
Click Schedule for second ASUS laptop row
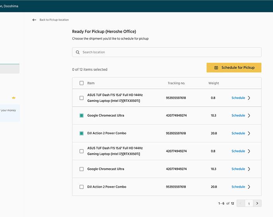click(x=238, y=151)
